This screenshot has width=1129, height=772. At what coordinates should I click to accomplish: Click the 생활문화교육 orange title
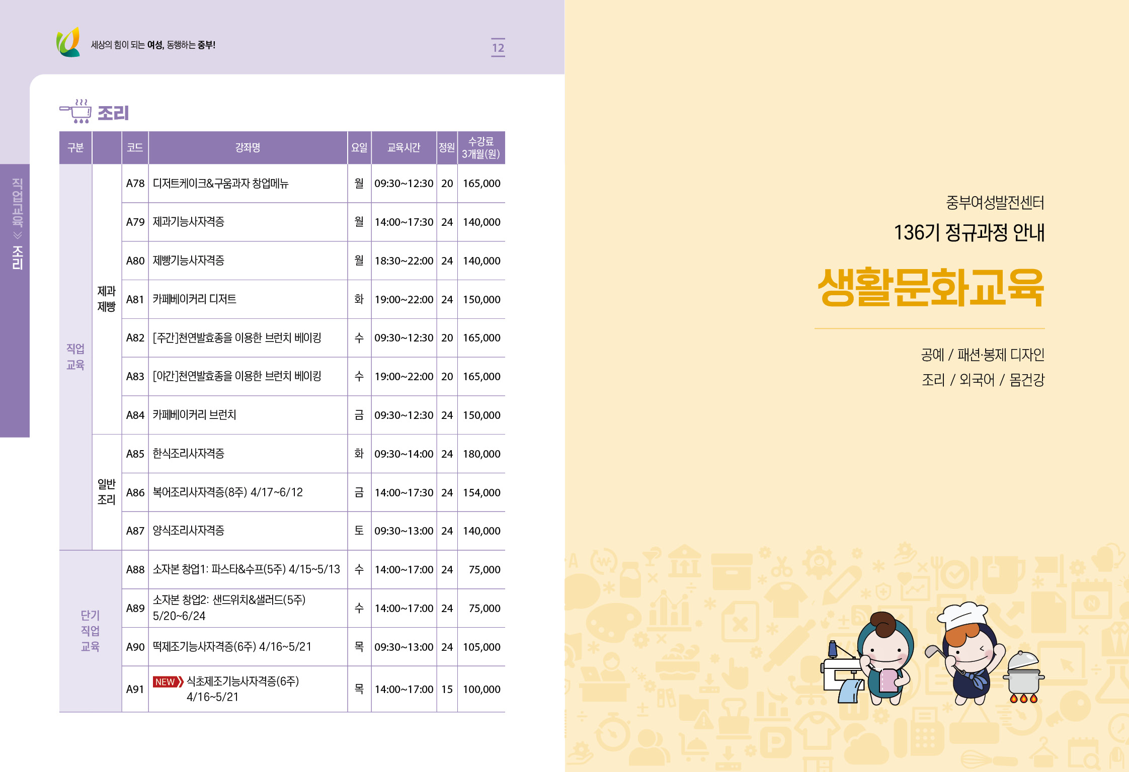pyautogui.click(x=930, y=287)
